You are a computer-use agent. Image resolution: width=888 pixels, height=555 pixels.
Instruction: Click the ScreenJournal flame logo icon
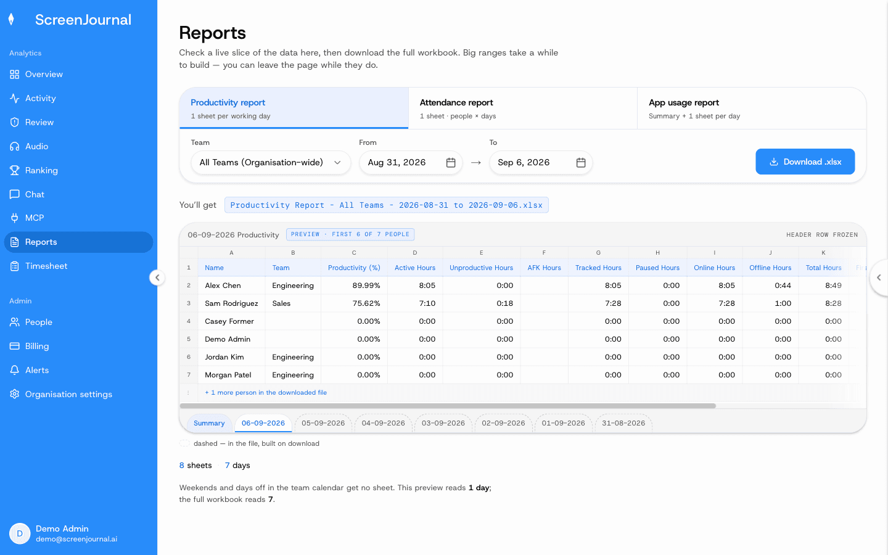coord(11,20)
